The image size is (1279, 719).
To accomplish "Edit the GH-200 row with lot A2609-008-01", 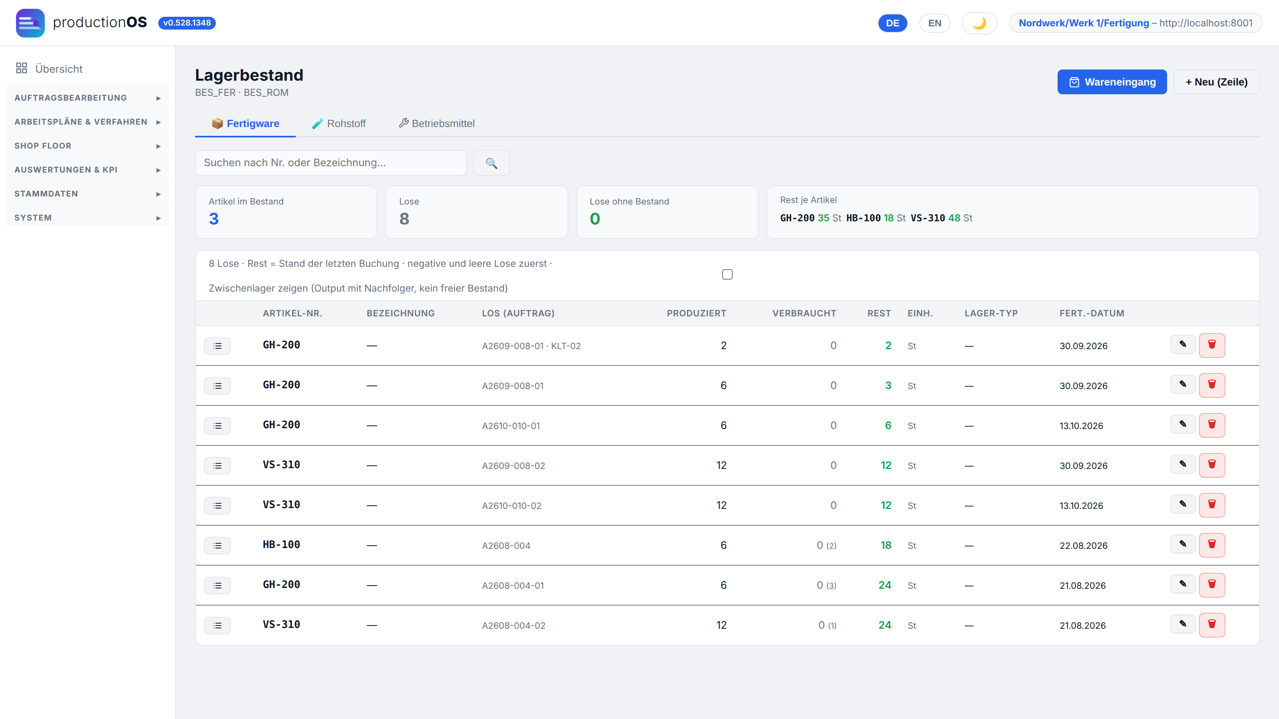I will (1183, 384).
